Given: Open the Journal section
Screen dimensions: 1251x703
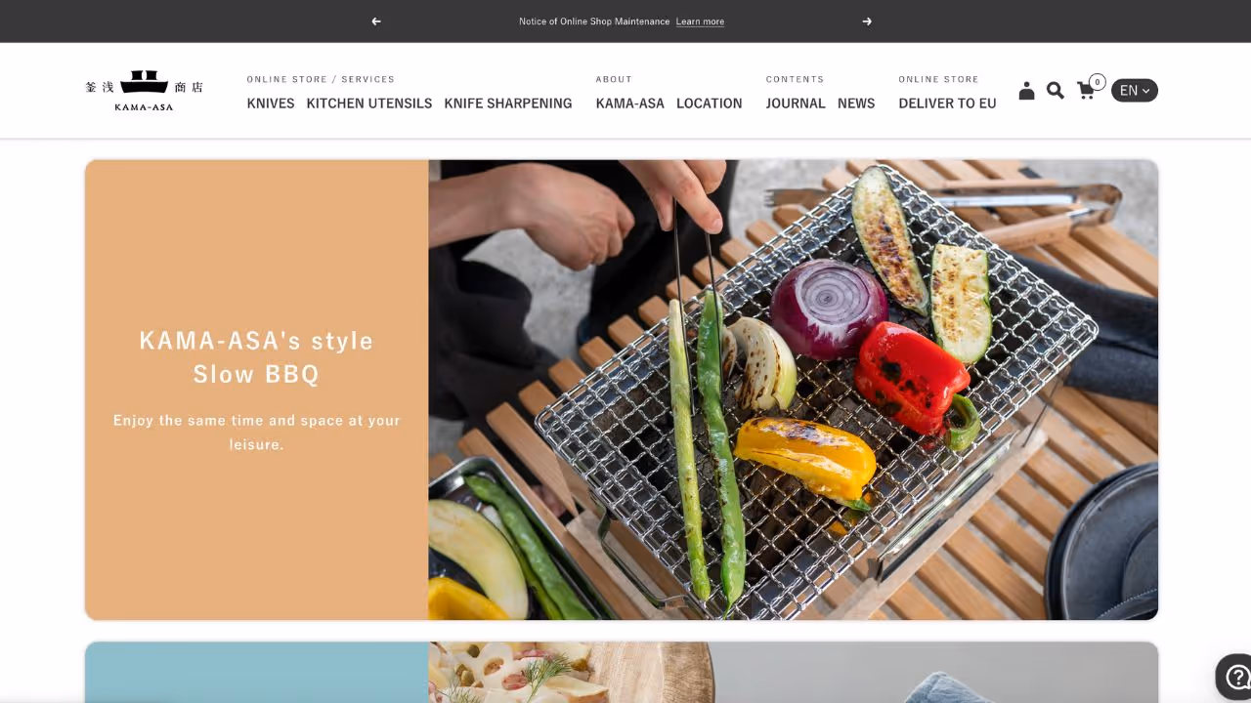Looking at the screenshot, I should click(x=796, y=103).
